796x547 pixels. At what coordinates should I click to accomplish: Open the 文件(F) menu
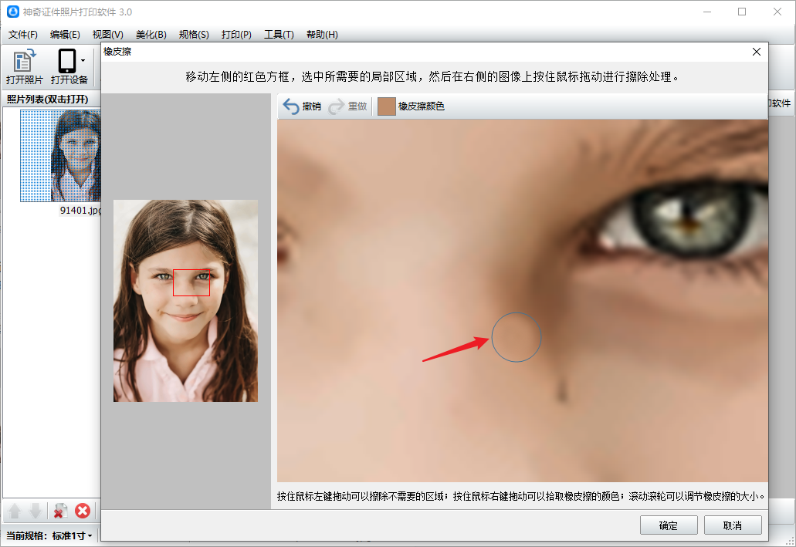23,35
